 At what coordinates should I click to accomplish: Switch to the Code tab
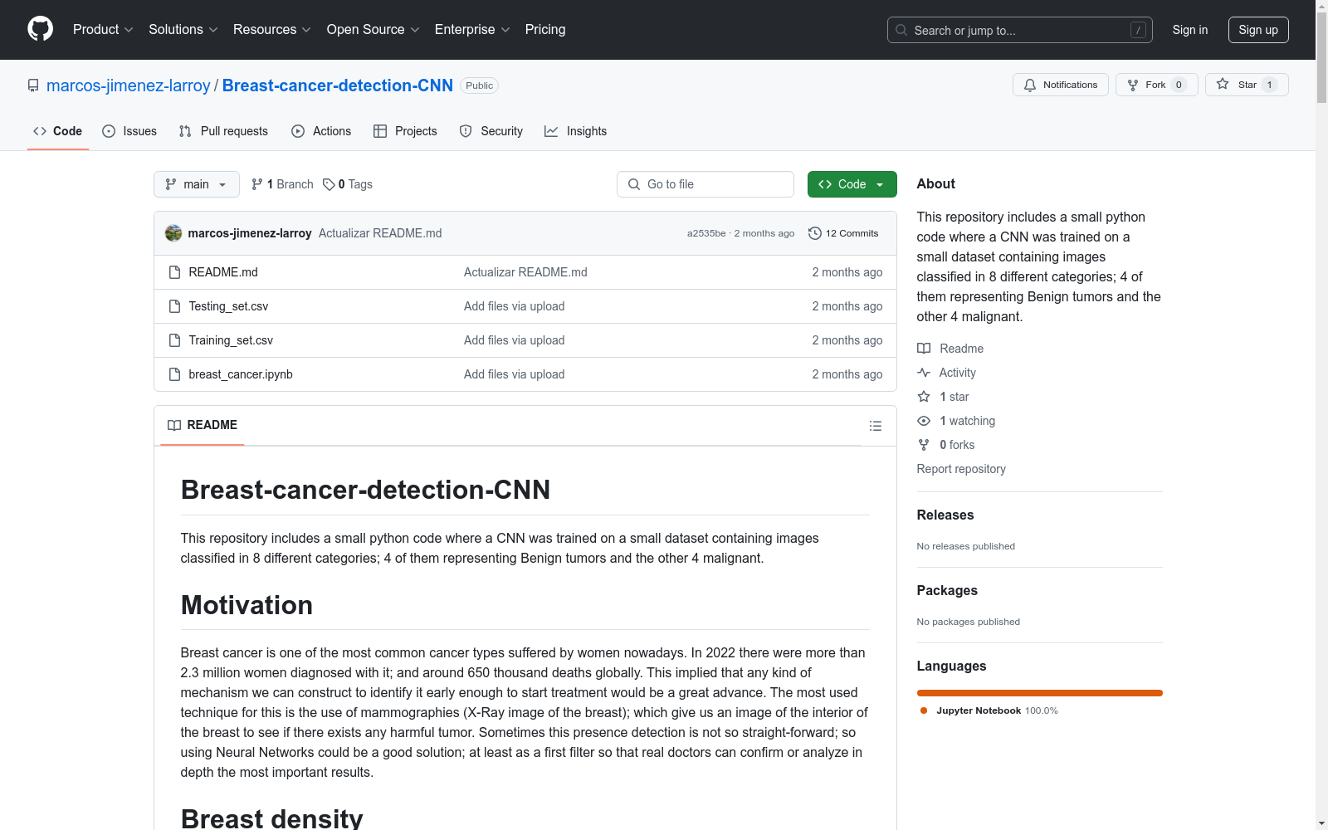[58, 131]
